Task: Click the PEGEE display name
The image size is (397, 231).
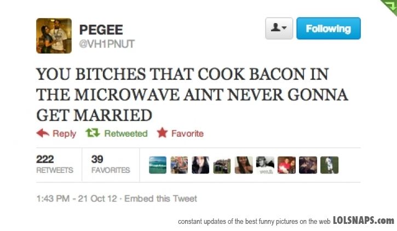Action: 101,30
